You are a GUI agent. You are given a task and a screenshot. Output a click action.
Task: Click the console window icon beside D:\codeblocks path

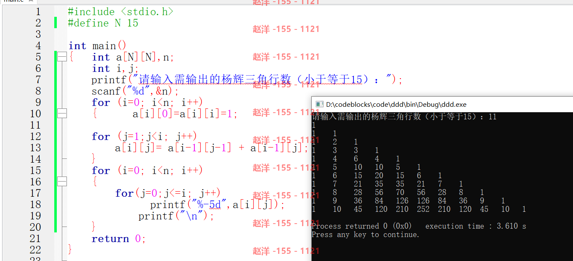pos(319,104)
